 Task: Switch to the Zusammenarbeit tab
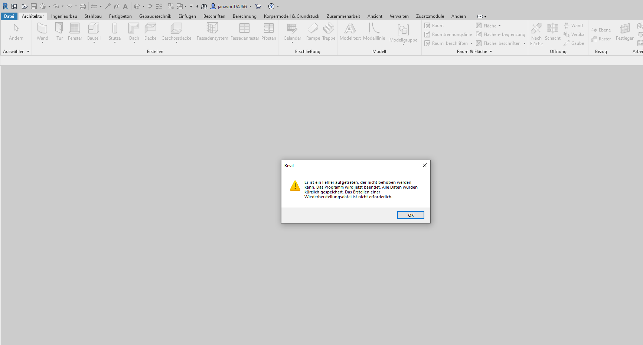click(x=343, y=16)
